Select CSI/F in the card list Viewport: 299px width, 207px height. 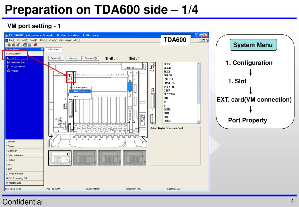167,91
